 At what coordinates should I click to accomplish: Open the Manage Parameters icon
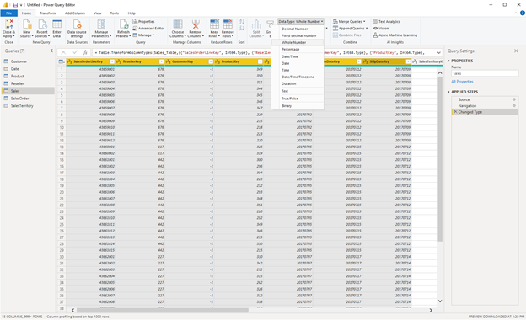(101, 24)
